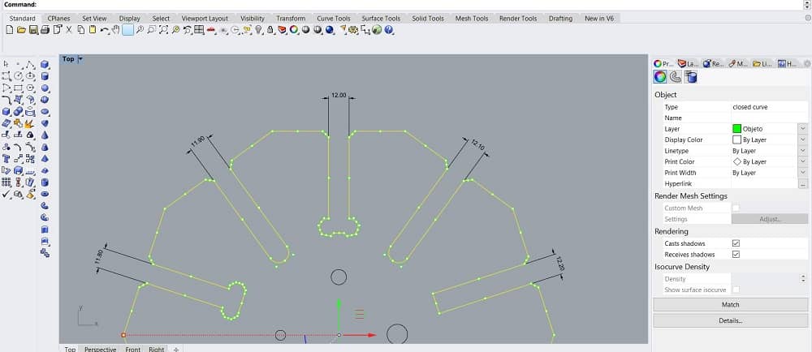Click the Save disk icon
Viewport: 812px width, 352px height.
(x=33, y=29)
